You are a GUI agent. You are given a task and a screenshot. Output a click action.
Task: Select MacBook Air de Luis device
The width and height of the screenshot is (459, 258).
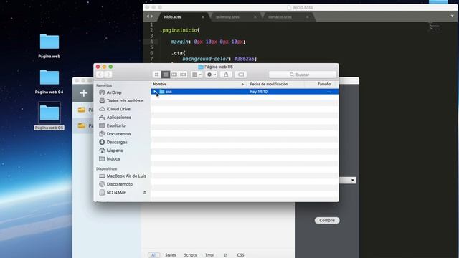coord(126,176)
